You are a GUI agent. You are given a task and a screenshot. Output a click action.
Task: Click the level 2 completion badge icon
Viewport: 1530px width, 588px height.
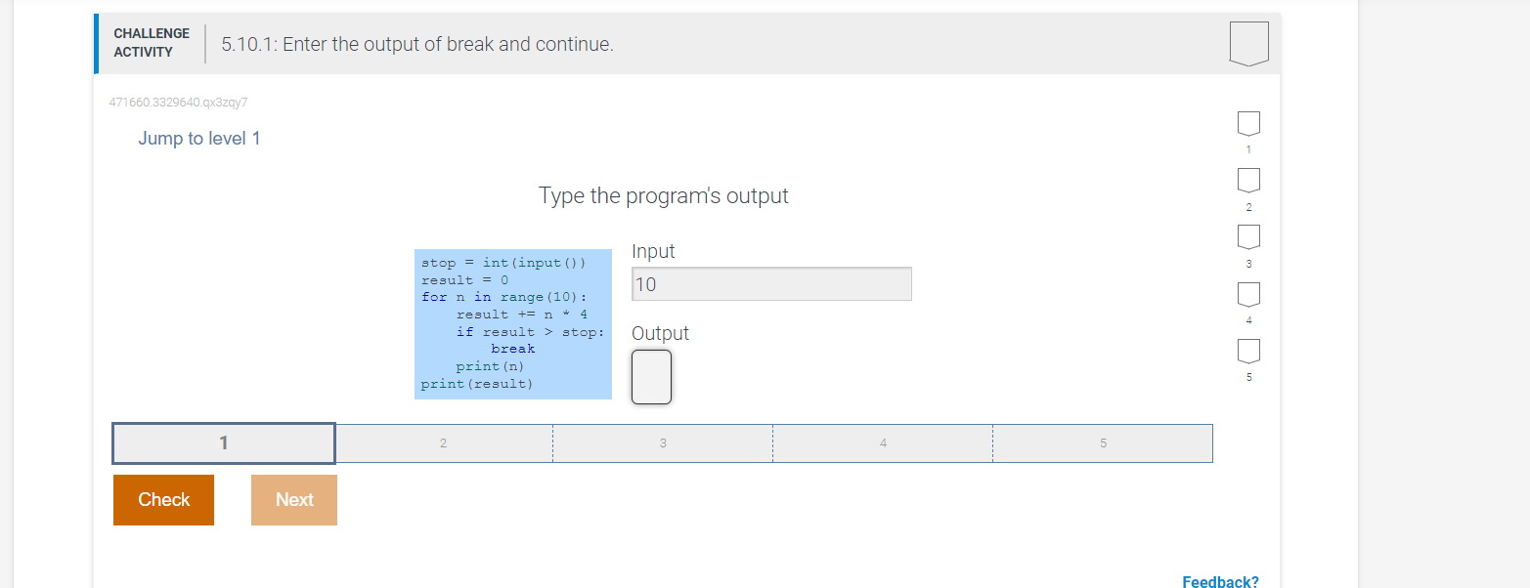(1248, 182)
